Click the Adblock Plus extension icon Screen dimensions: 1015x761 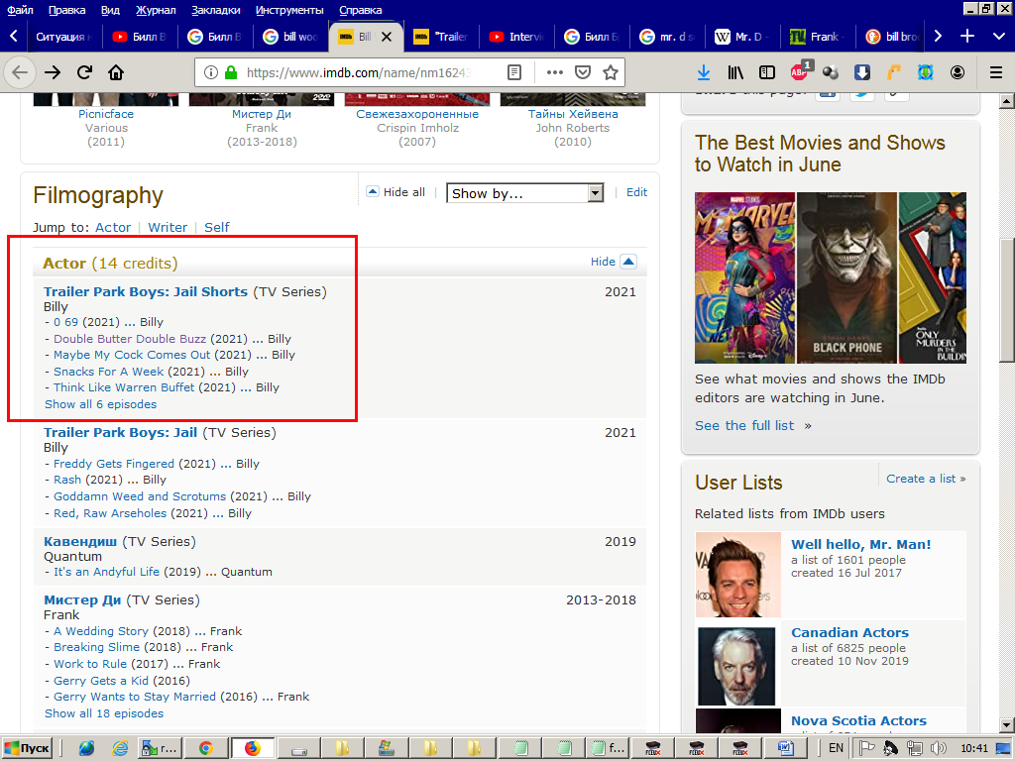799,72
